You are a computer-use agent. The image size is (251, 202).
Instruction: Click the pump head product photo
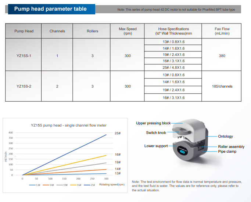click(190, 139)
